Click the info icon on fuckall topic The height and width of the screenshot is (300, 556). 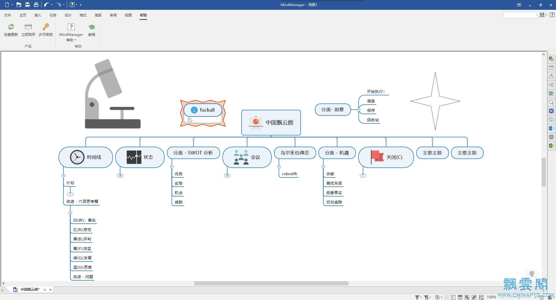194,110
